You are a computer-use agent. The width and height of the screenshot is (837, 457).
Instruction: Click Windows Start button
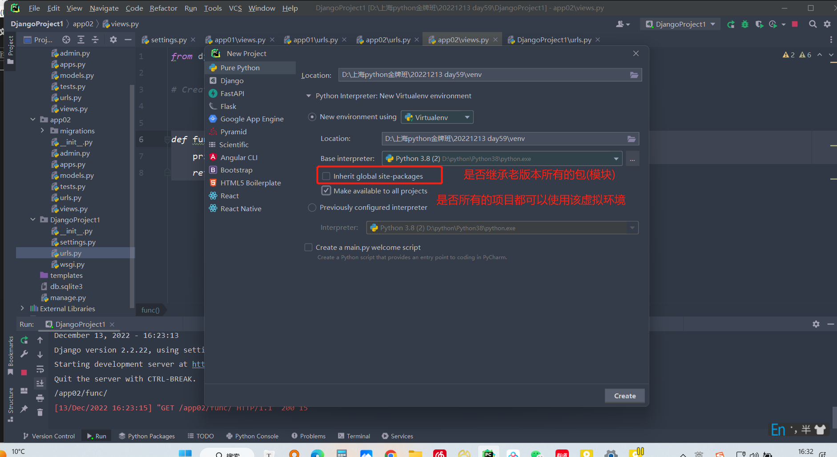tap(185, 453)
